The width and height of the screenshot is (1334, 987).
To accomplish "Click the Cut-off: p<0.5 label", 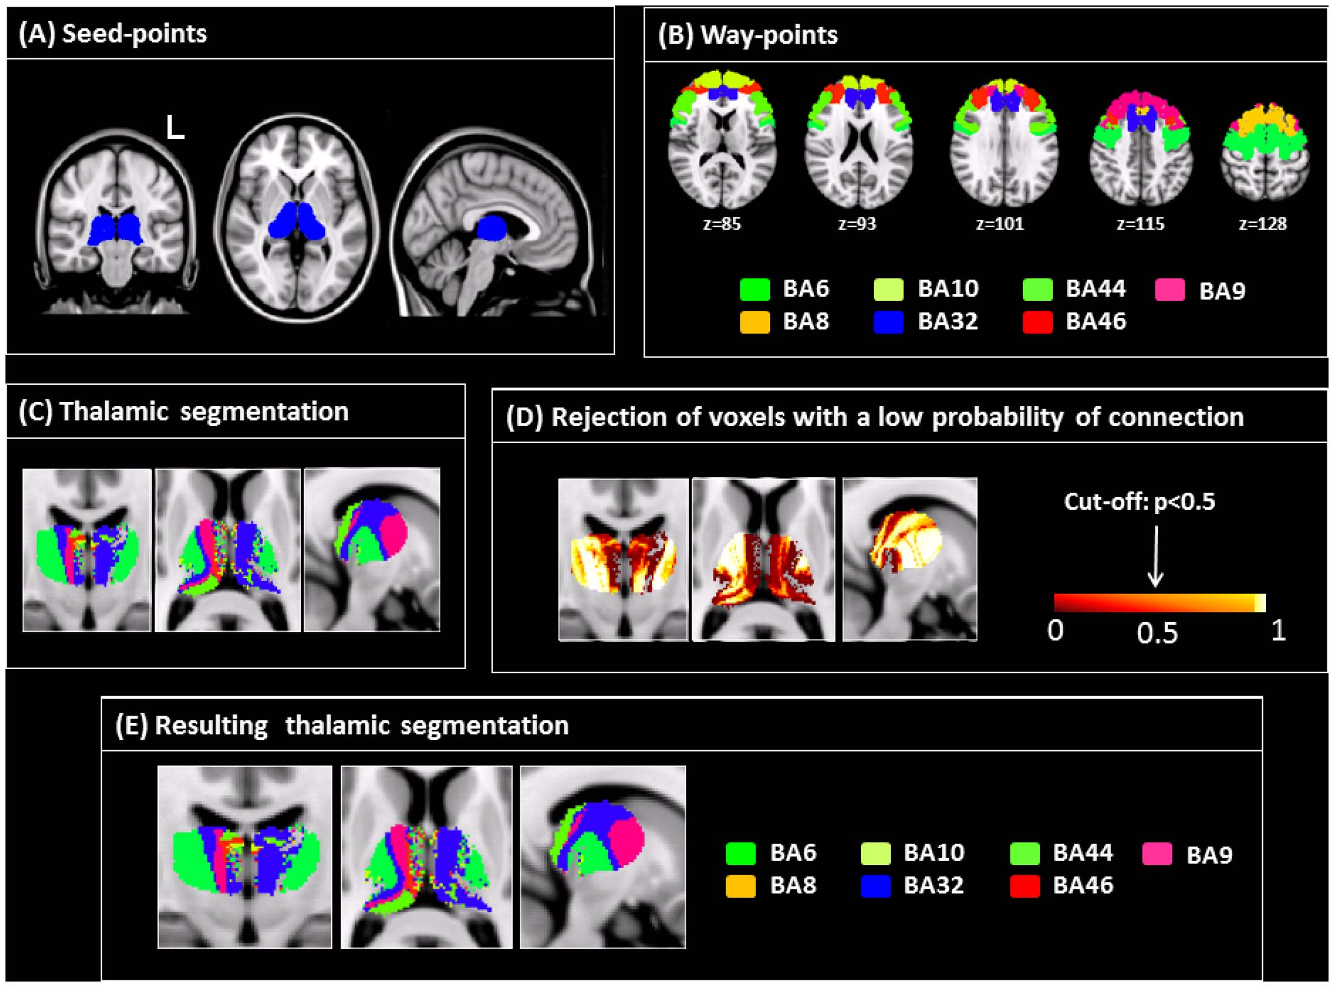I will click(x=1139, y=502).
